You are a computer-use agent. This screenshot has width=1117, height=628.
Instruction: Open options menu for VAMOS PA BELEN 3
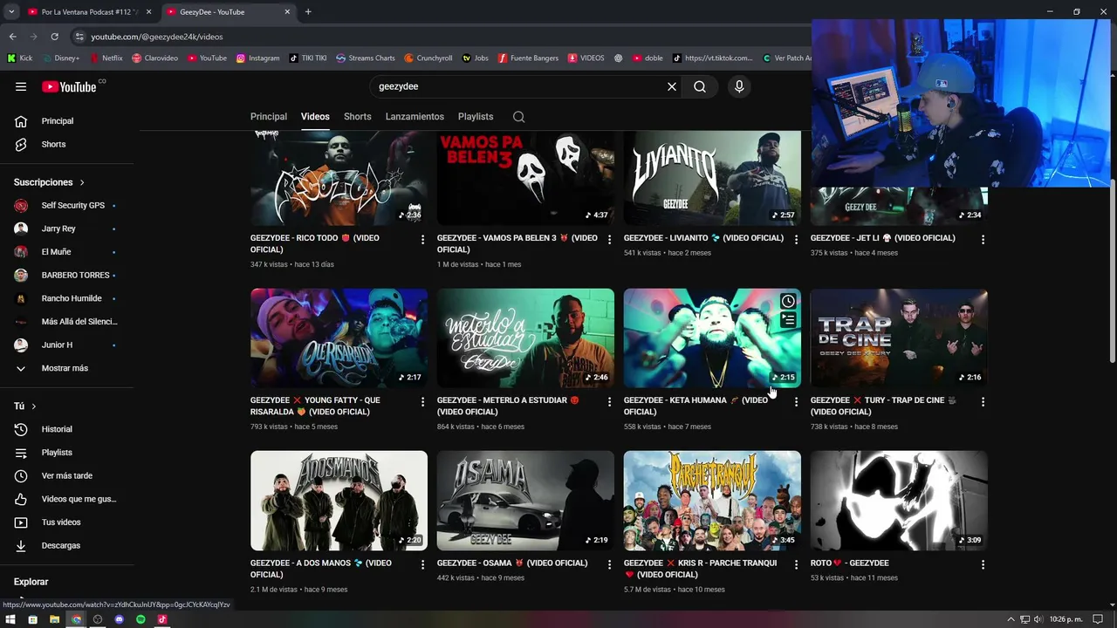tap(609, 239)
